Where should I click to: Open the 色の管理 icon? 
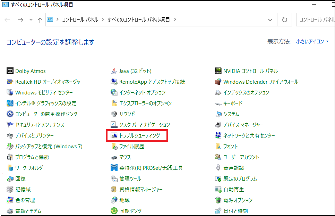[10, 200]
